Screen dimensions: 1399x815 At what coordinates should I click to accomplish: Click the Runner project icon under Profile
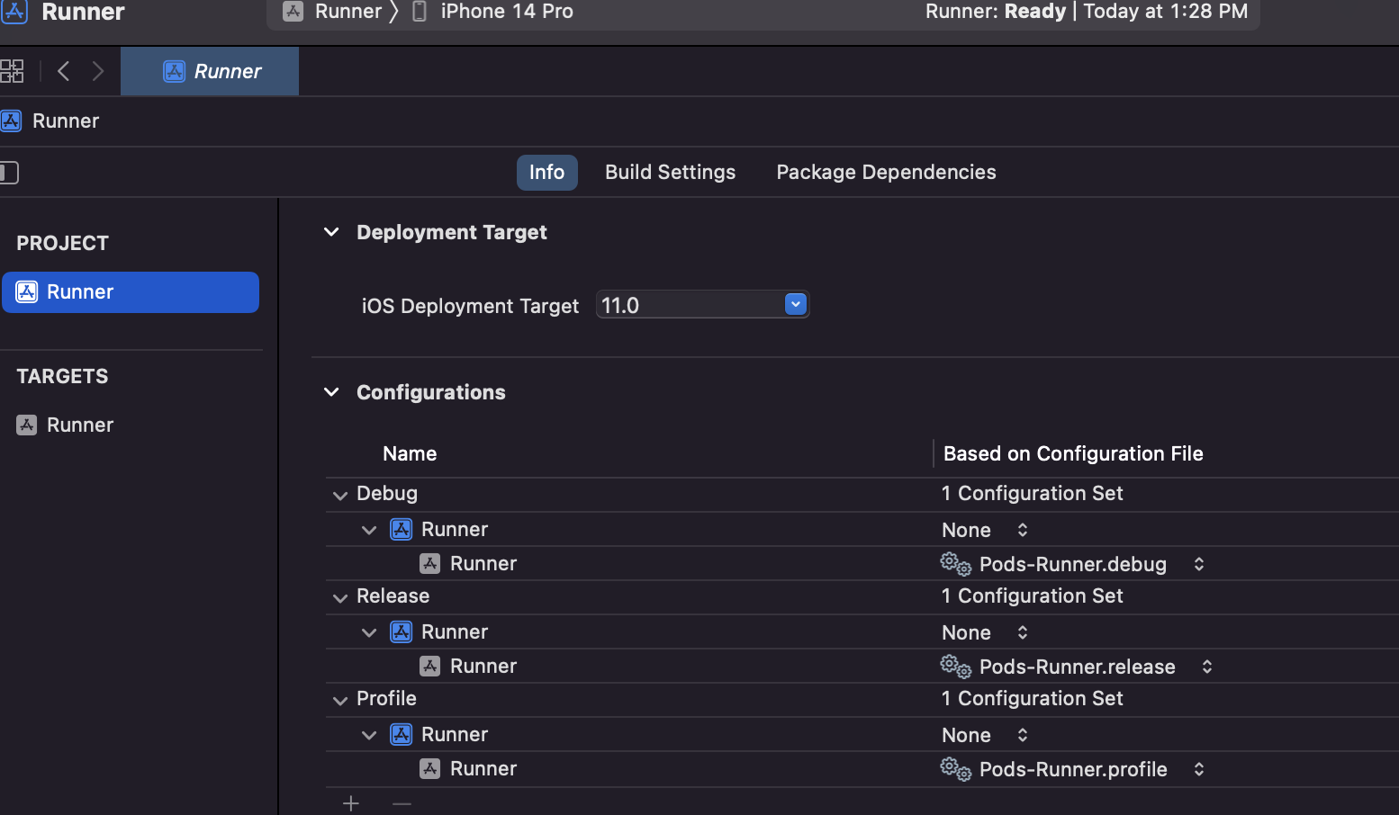click(x=402, y=734)
